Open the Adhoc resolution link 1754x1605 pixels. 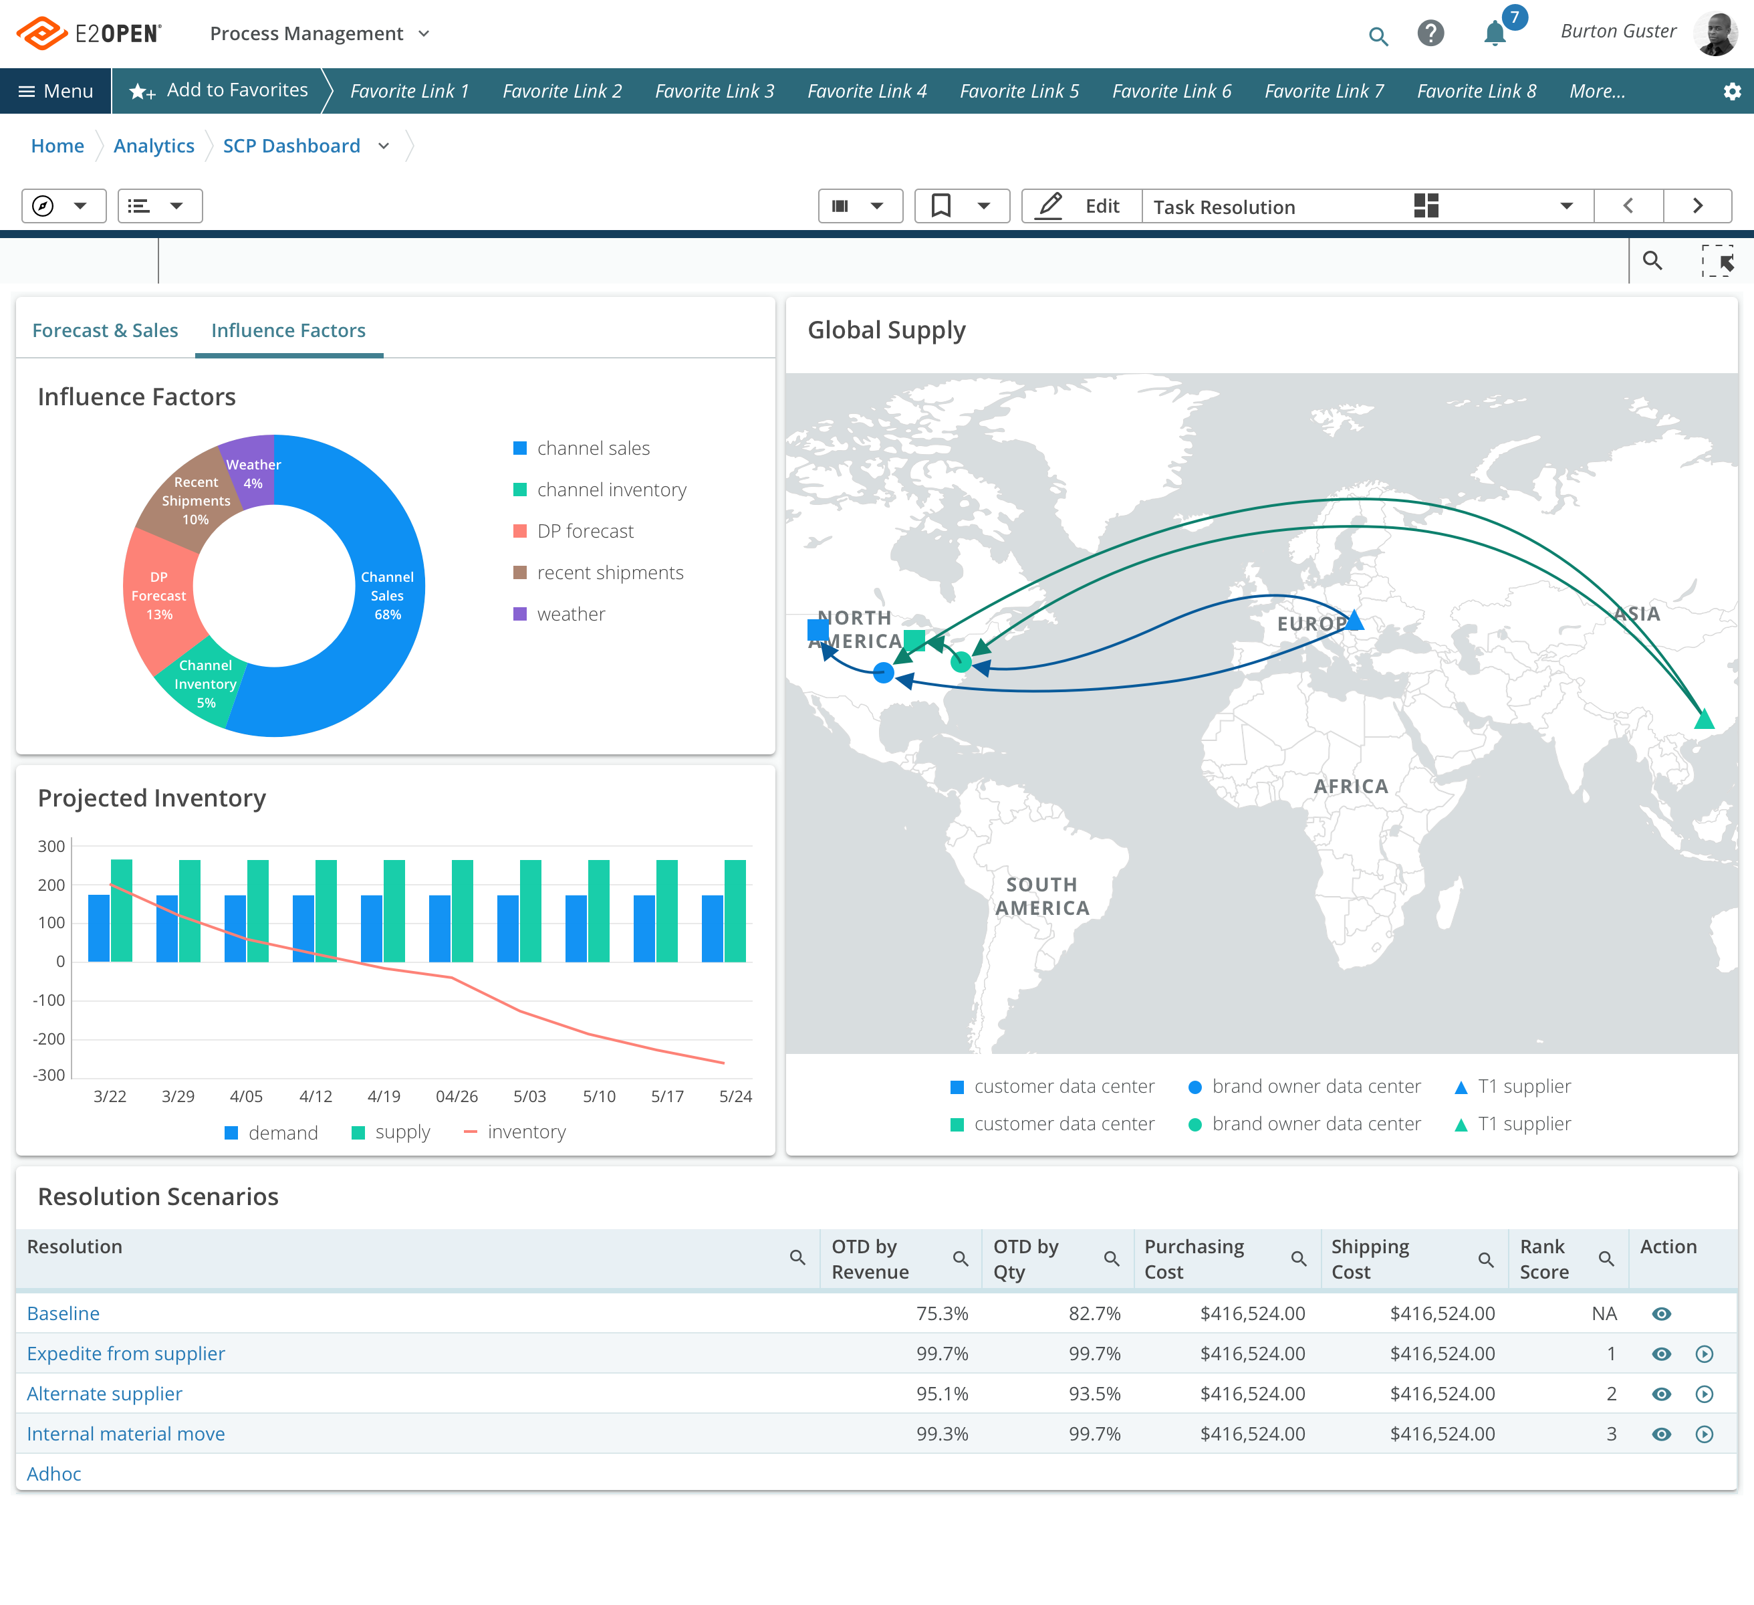tap(54, 1475)
